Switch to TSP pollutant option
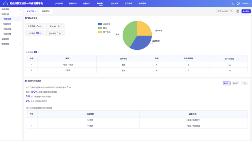Image resolution: width=252 pixels, height=141 pixels. (x=244, y=83)
